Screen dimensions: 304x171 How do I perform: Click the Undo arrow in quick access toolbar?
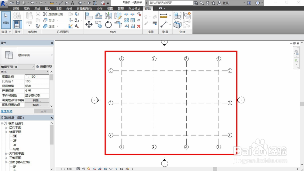(x=33, y=3)
